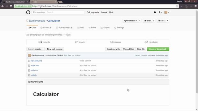This screenshot has width=198, height=111.
Task: Click committer avatar in latest commit bar
Action: pos(30,55)
